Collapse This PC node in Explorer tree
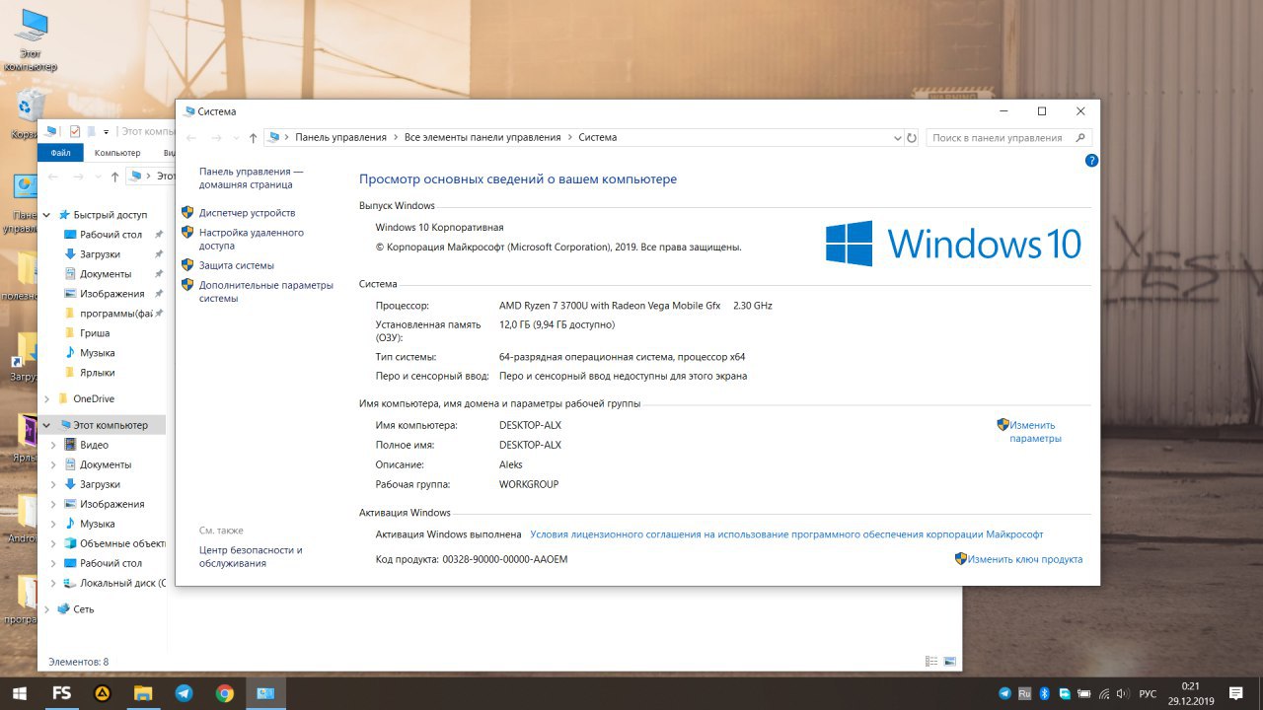 pos(47,425)
